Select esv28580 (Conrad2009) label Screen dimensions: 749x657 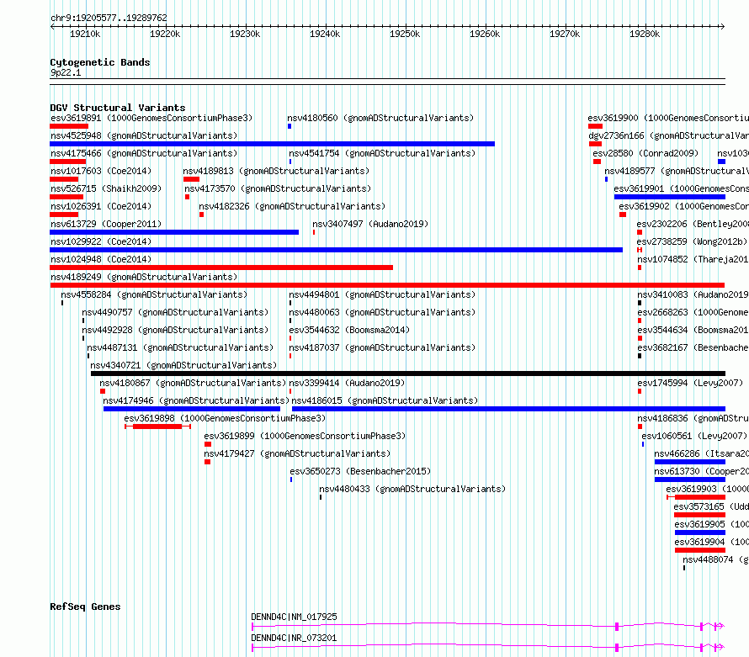pyautogui.click(x=645, y=153)
